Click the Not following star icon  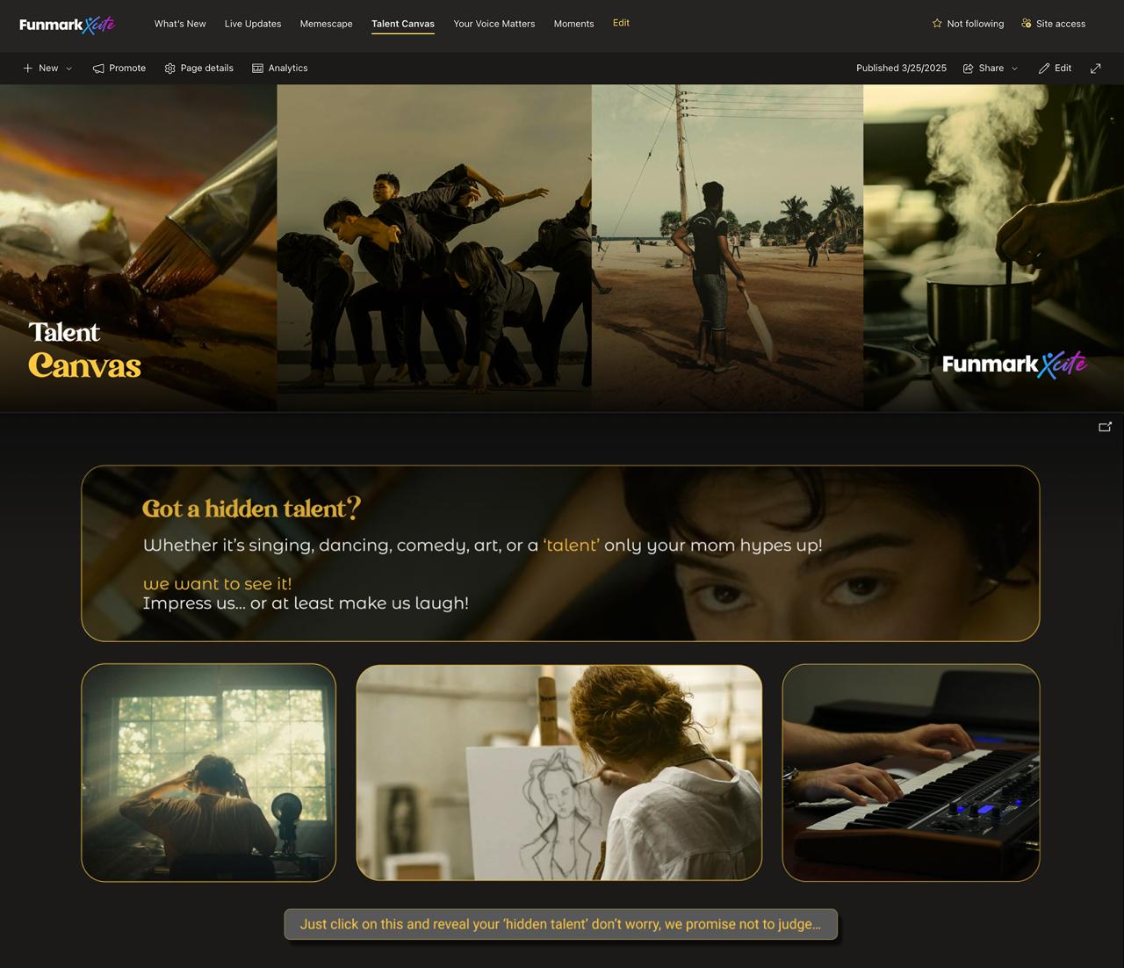(937, 24)
